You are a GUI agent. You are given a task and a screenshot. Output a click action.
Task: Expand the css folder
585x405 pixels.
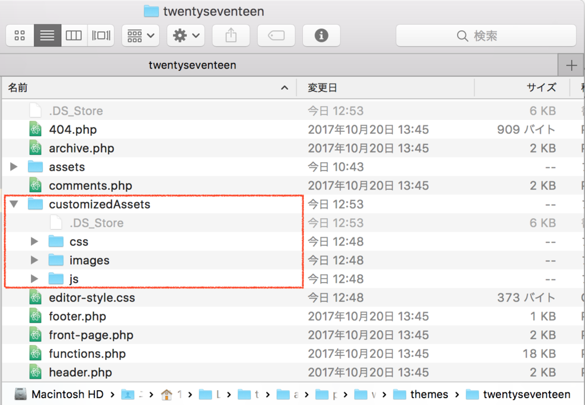click(34, 241)
